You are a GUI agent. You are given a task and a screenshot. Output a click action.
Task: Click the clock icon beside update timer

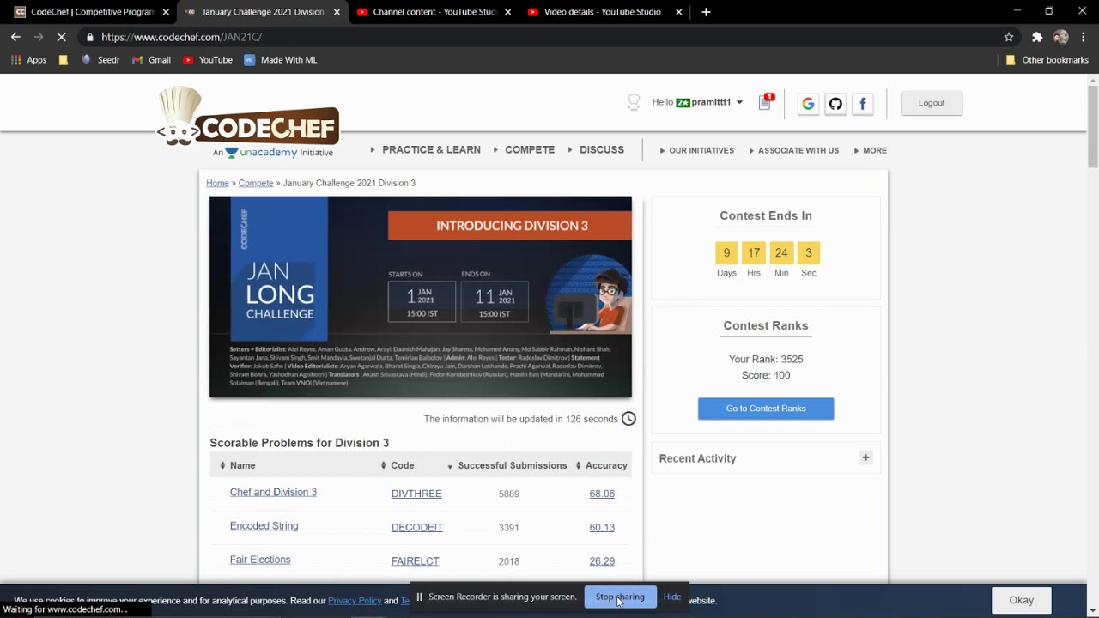[628, 419]
